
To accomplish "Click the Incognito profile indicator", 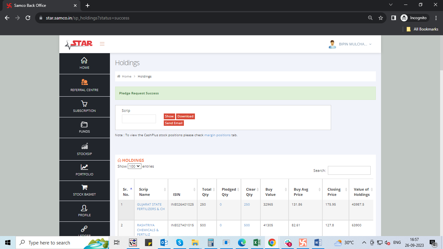I will [415, 18].
